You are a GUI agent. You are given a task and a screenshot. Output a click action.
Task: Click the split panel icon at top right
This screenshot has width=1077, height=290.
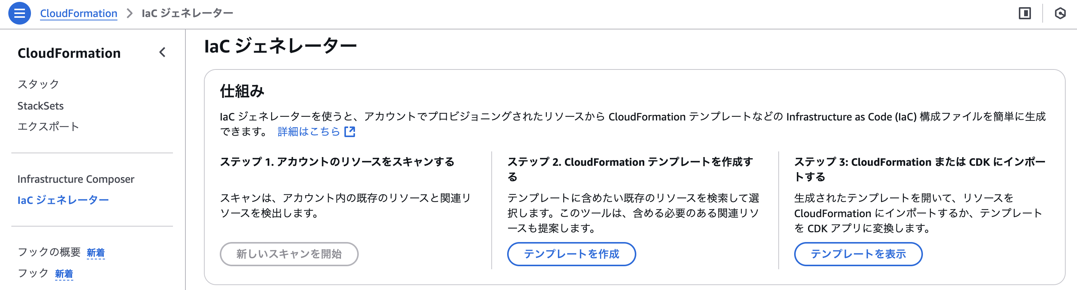pyautogui.click(x=1024, y=13)
